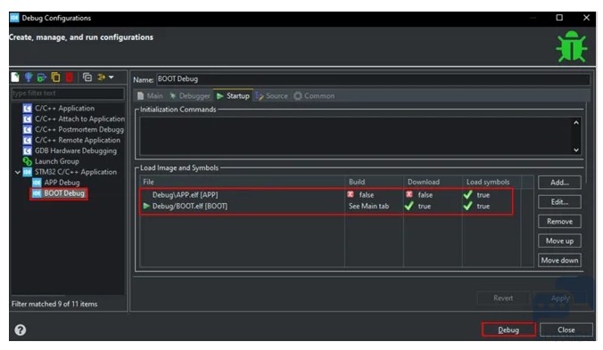Click the IDE icon beside APP Debug
Screen dimensions: 603x350
(37, 183)
